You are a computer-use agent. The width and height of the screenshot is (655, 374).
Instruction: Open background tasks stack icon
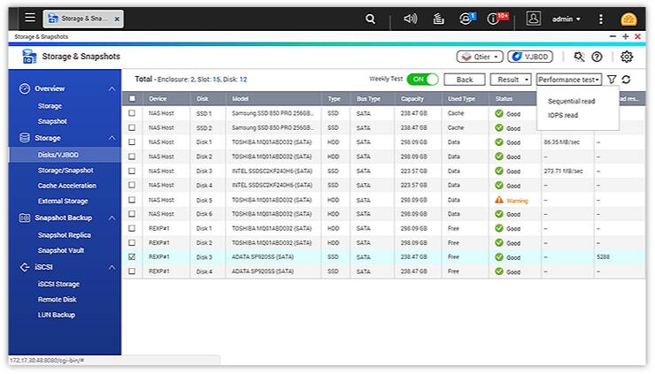point(438,19)
